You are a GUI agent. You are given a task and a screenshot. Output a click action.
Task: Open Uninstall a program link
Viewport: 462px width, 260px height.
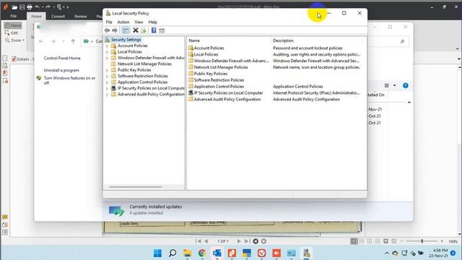coord(61,70)
